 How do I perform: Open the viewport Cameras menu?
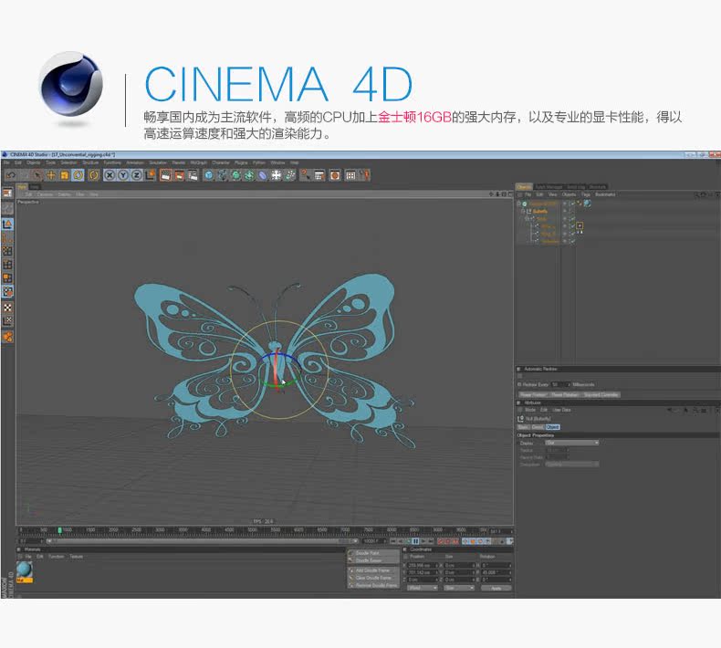coord(45,194)
